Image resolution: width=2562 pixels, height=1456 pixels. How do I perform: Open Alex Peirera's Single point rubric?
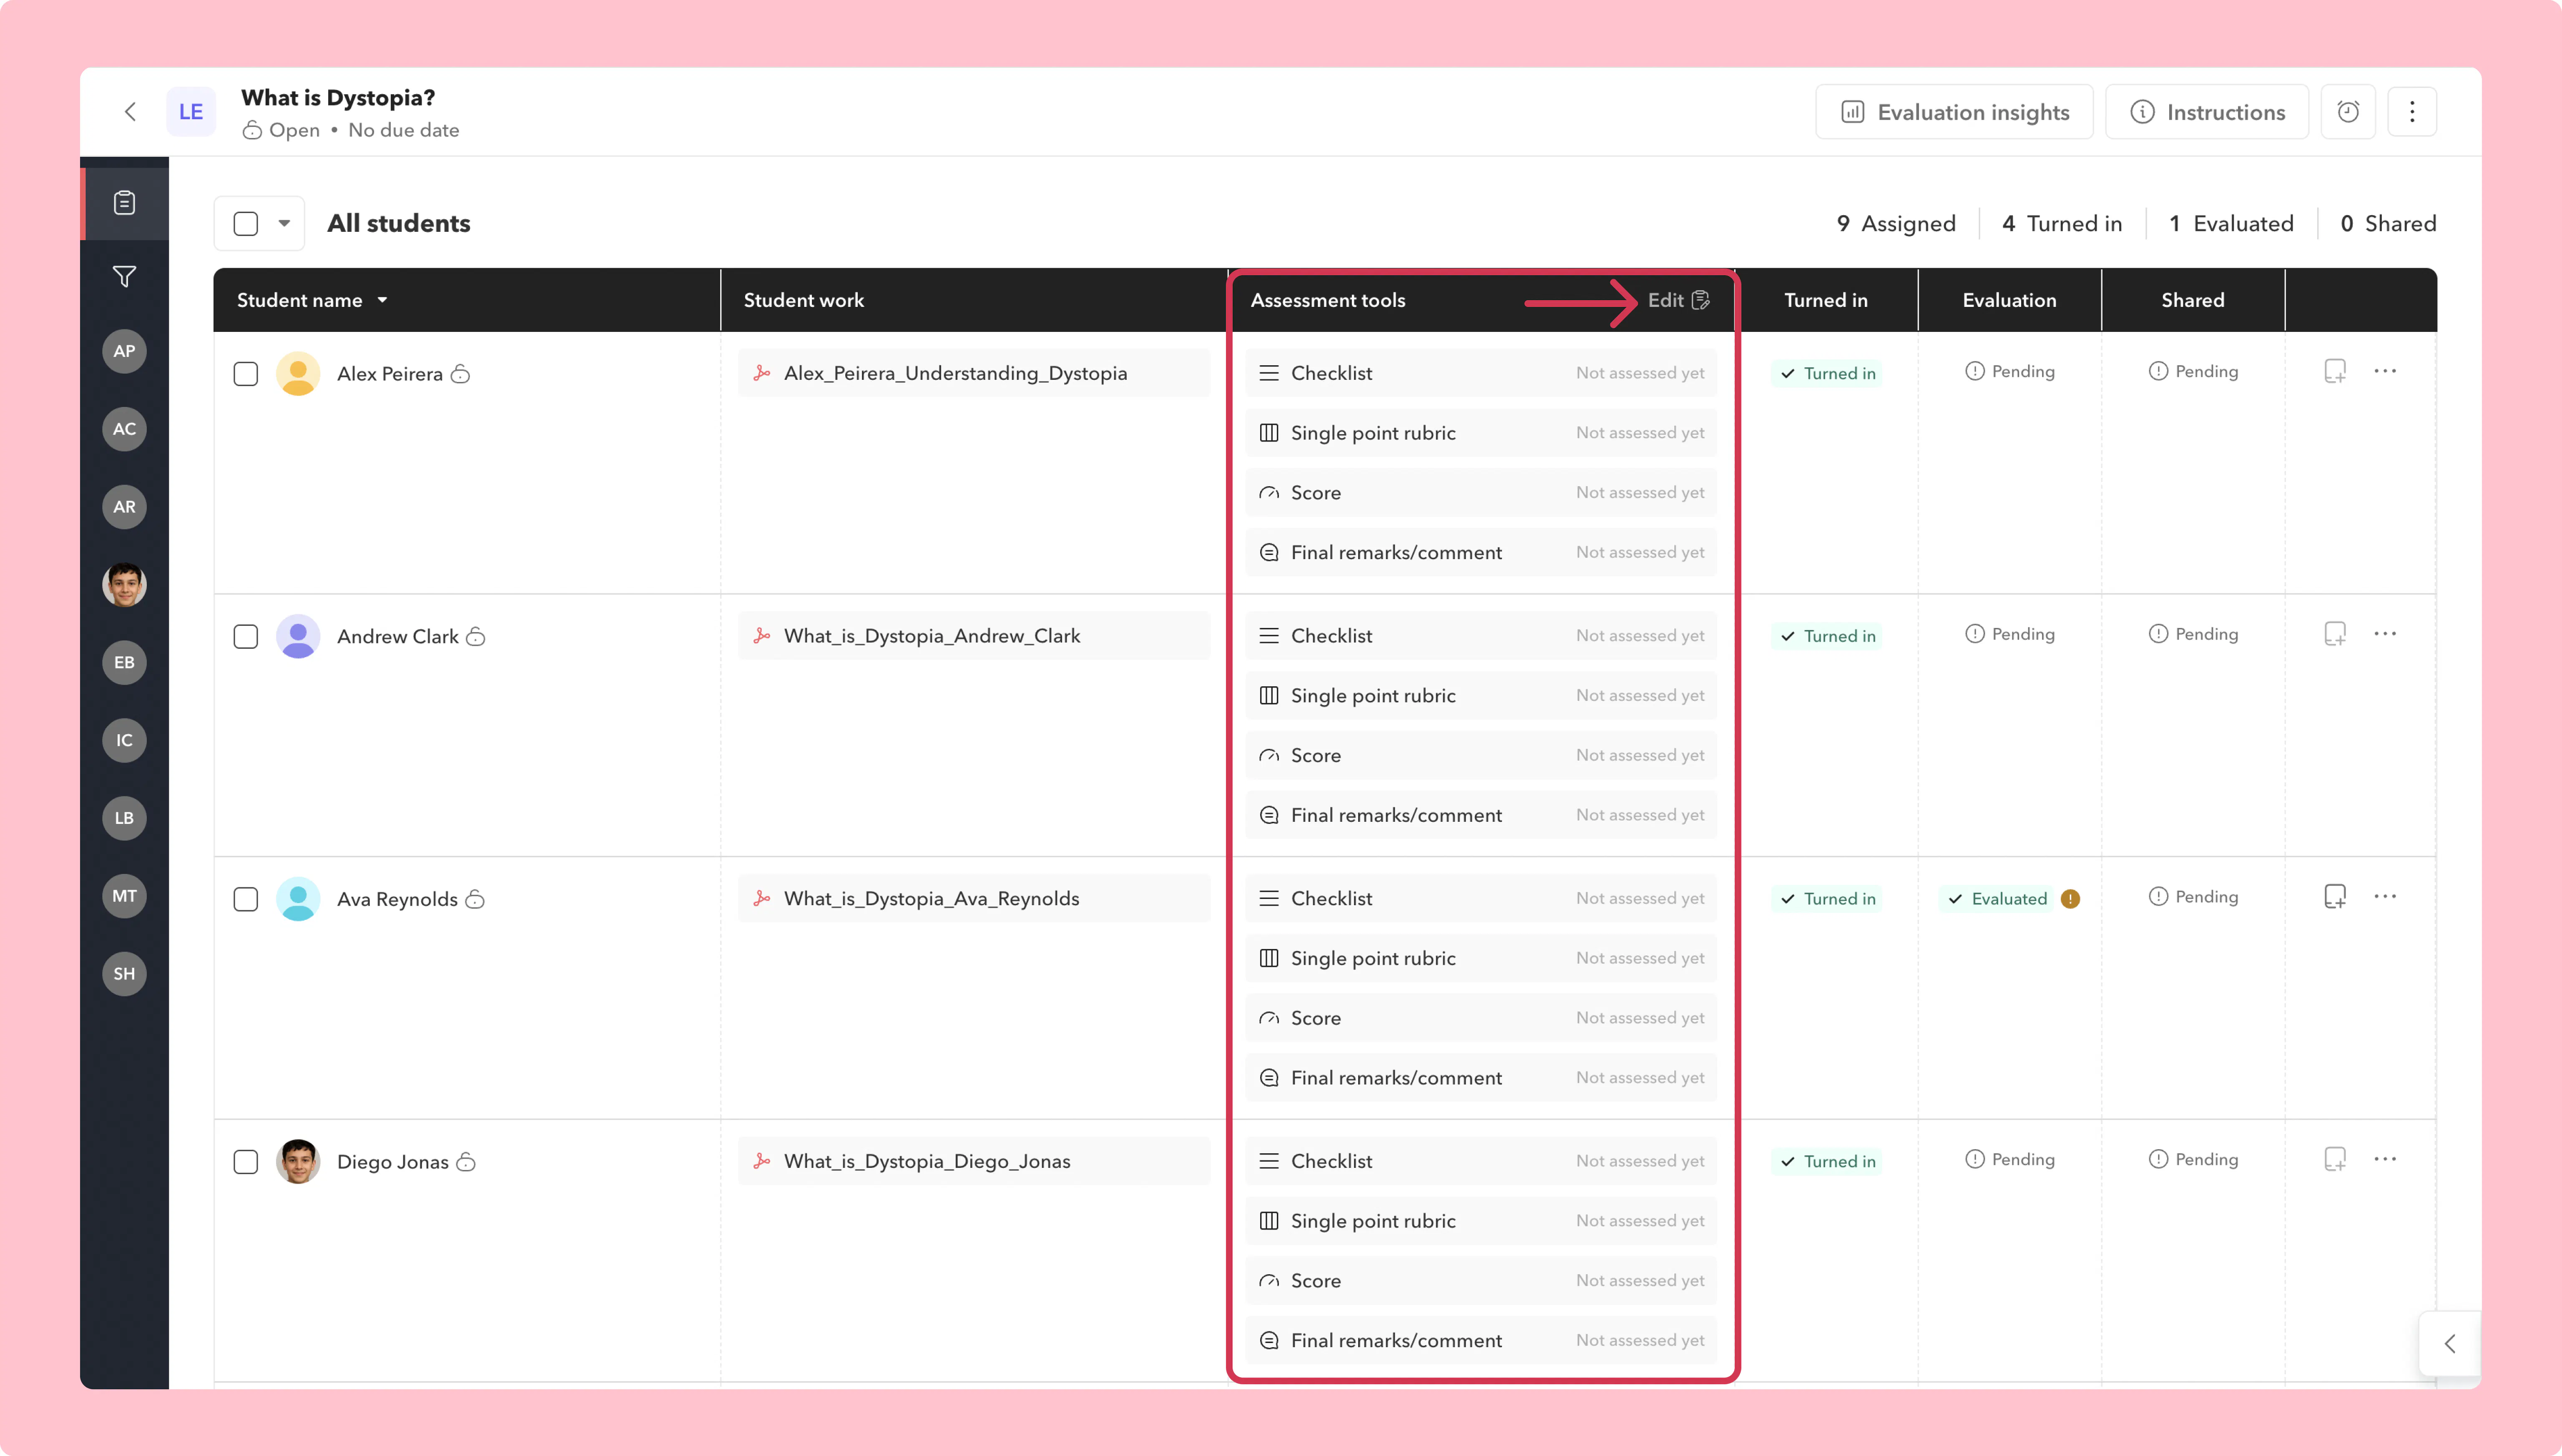pyautogui.click(x=1481, y=433)
